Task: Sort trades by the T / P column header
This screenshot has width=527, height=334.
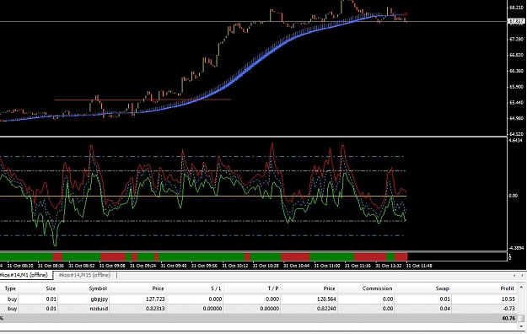Action: pos(273,288)
